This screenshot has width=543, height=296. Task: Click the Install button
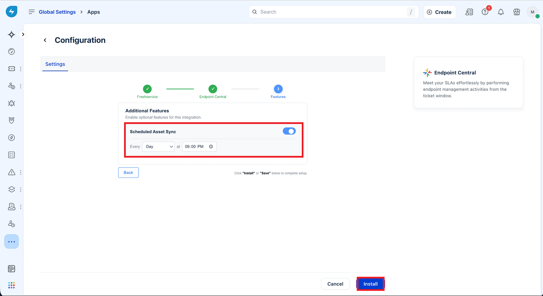click(370, 284)
